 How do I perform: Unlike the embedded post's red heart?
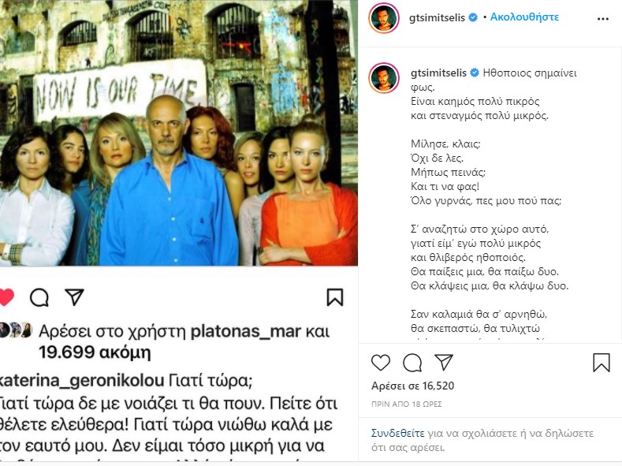tap(6, 297)
